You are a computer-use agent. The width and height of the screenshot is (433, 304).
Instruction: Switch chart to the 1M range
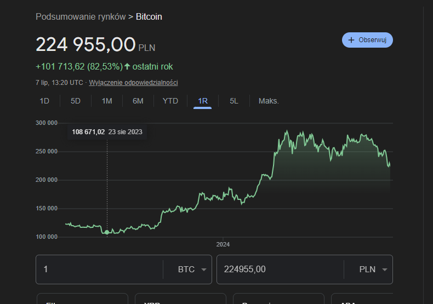[107, 101]
